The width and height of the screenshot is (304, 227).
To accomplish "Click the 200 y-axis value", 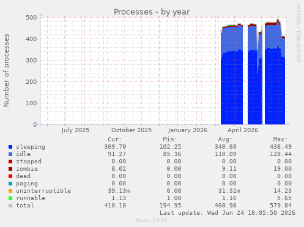I will pyautogui.click(x=31, y=82).
